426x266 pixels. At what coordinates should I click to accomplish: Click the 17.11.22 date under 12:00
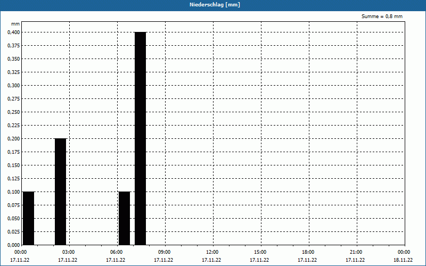(x=211, y=260)
